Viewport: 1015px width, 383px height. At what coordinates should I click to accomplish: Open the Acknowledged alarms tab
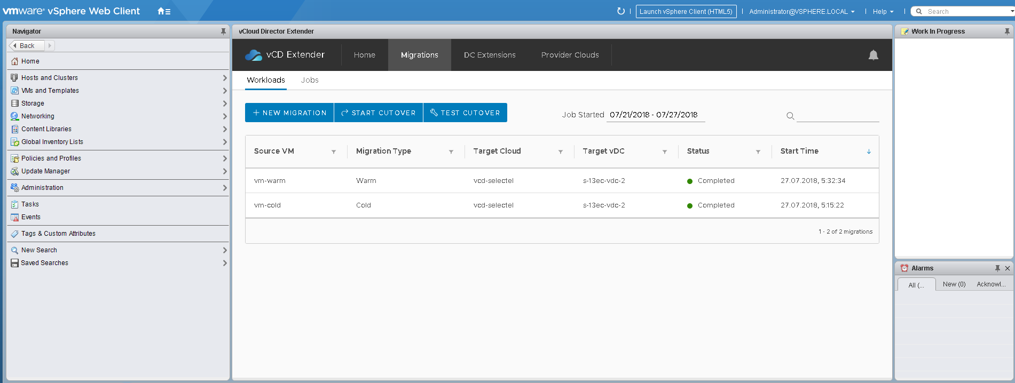click(x=991, y=284)
